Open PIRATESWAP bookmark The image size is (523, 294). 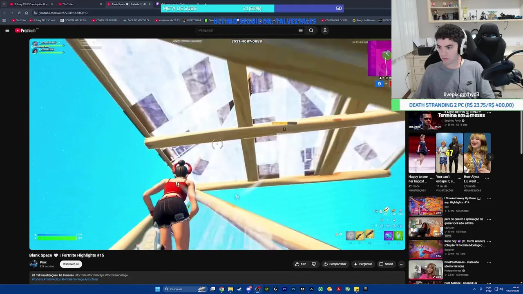coord(192,20)
